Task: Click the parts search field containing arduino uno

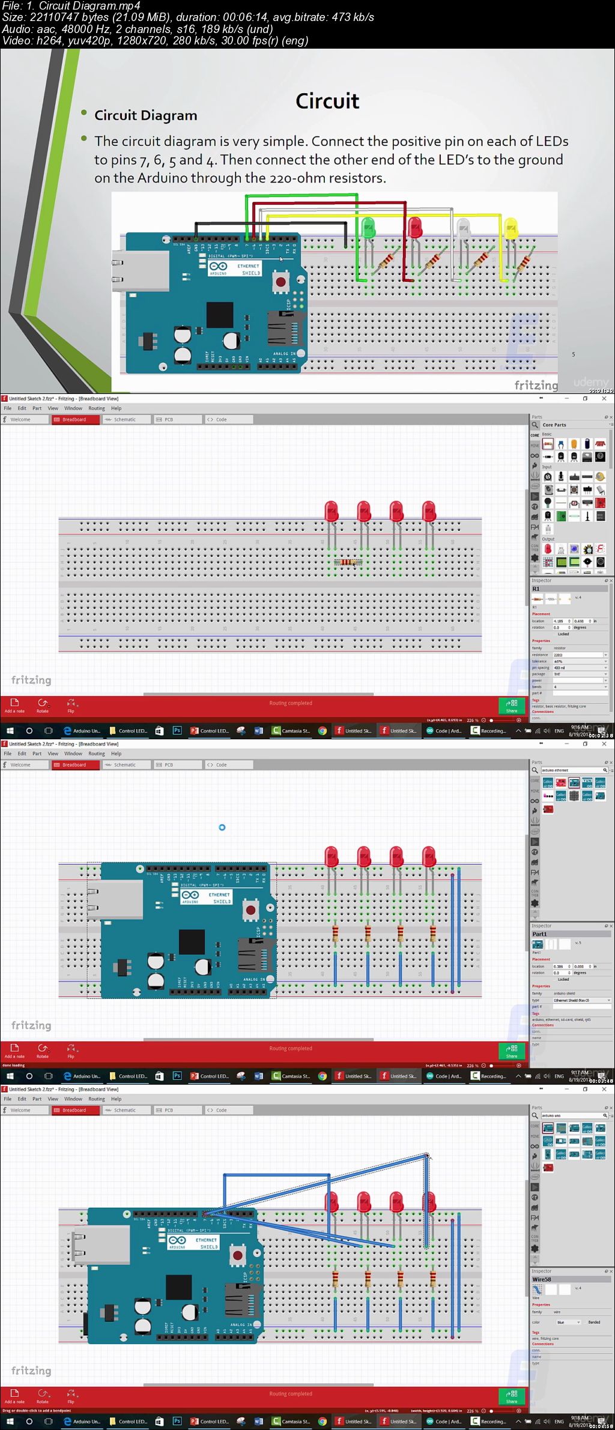Action: (575, 1115)
